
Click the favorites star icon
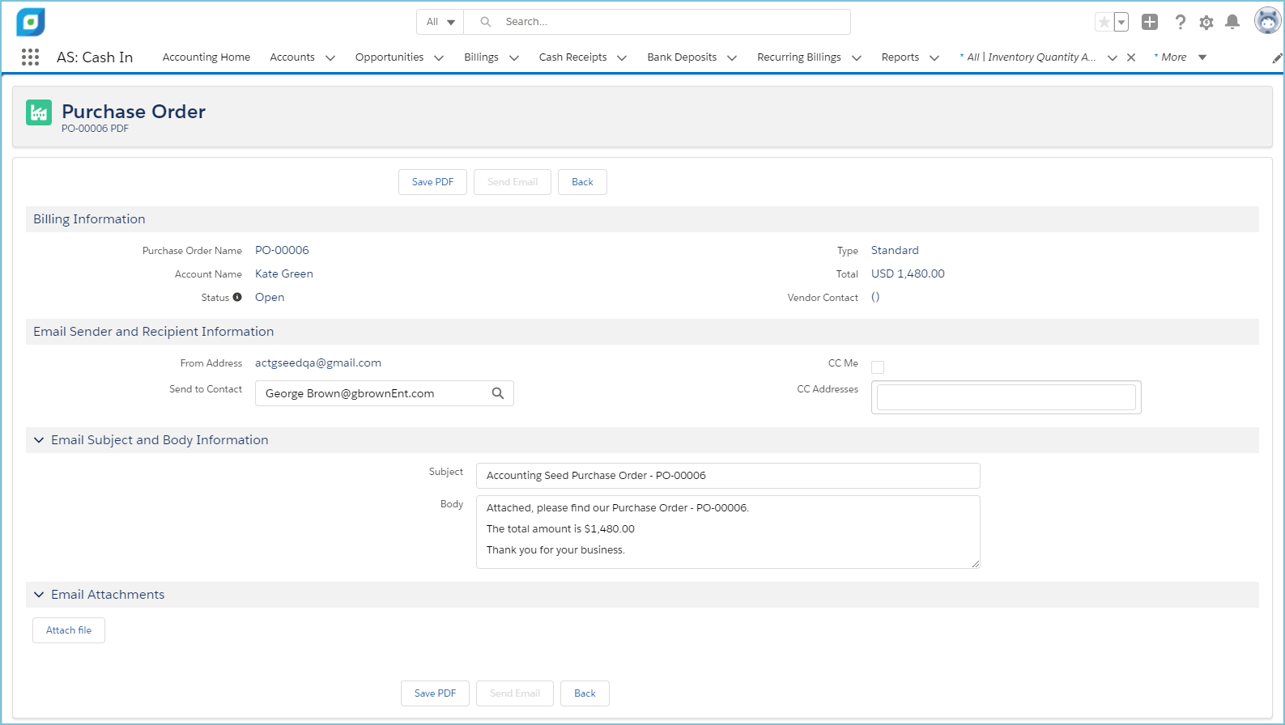point(1104,22)
